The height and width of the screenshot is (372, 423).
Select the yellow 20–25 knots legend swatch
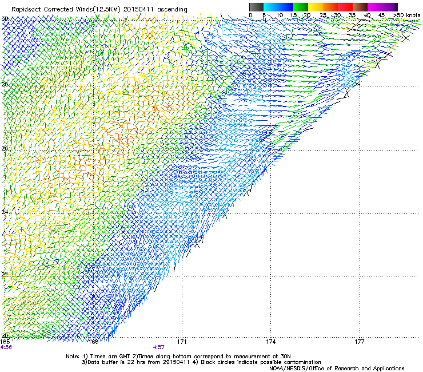click(x=316, y=7)
